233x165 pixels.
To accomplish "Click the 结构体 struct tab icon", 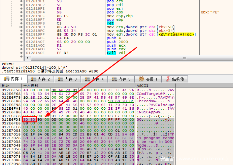I will pos(167,79).
